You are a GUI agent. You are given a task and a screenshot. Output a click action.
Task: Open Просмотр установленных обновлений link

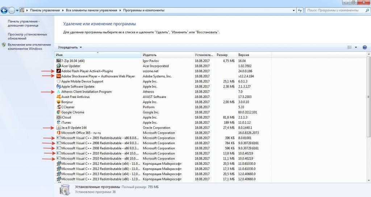[x=27, y=37]
